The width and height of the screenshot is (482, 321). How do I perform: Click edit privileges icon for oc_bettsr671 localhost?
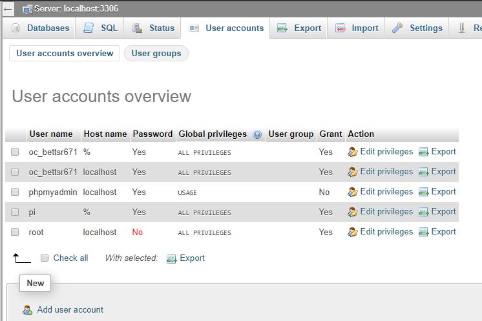(x=353, y=172)
